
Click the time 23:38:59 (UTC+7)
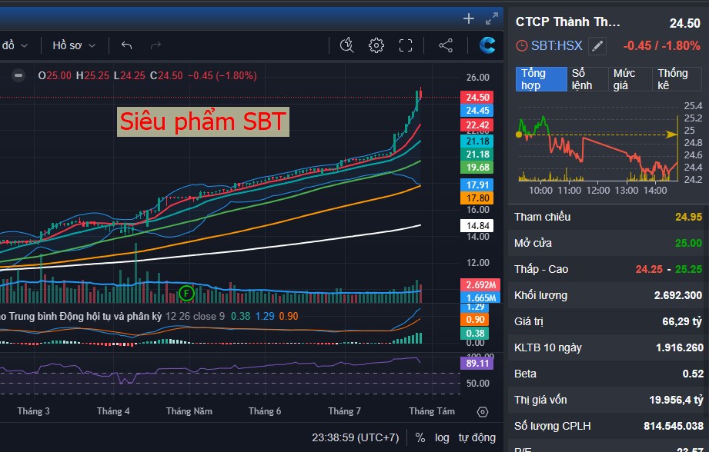pyautogui.click(x=356, y=437)
